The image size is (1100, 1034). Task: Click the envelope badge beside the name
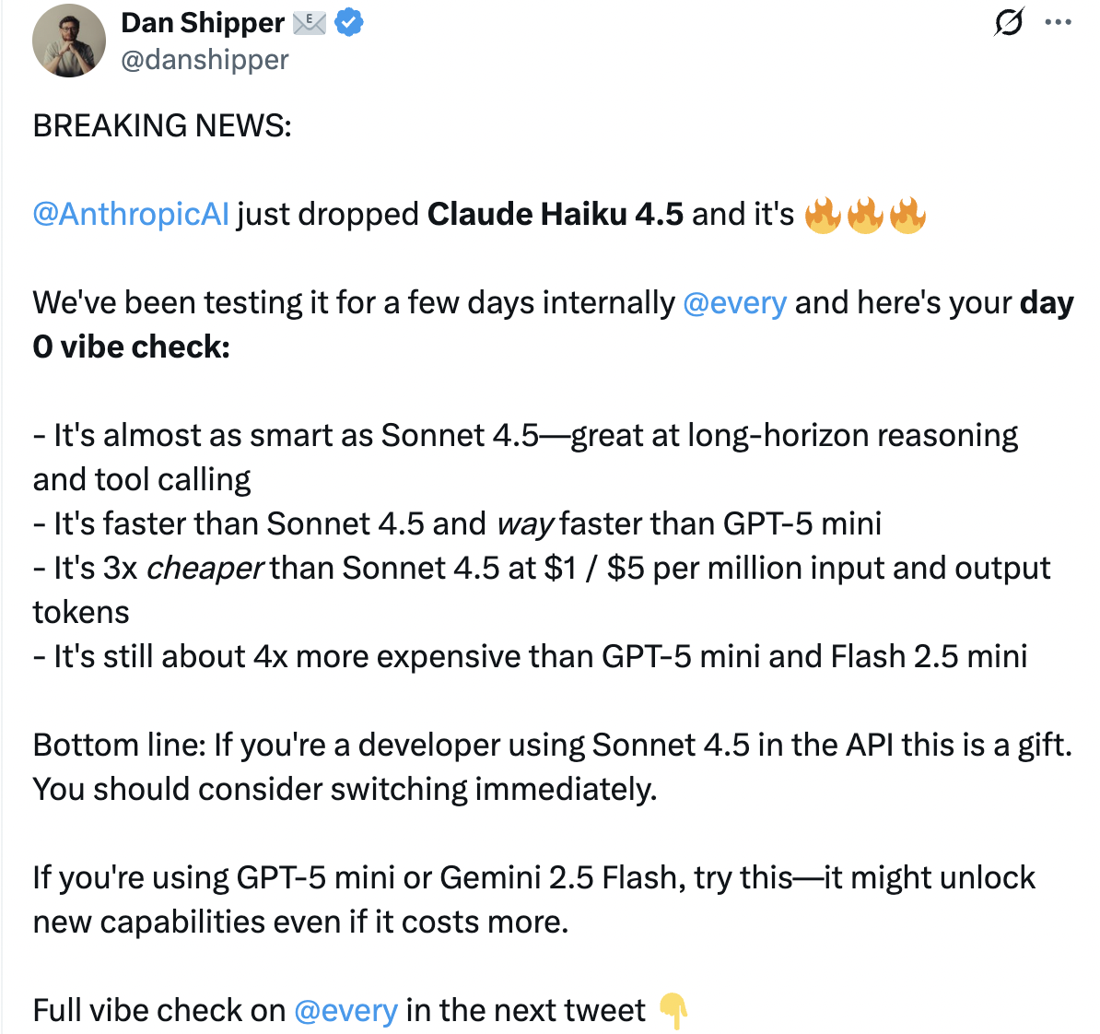pos(310,22)
